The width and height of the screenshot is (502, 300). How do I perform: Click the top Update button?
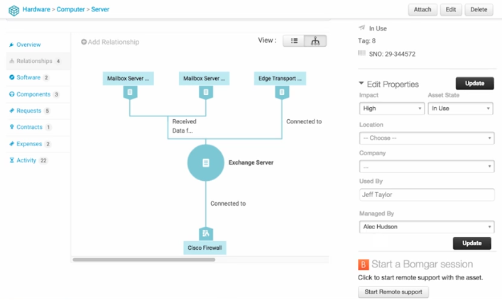[474, 83]
